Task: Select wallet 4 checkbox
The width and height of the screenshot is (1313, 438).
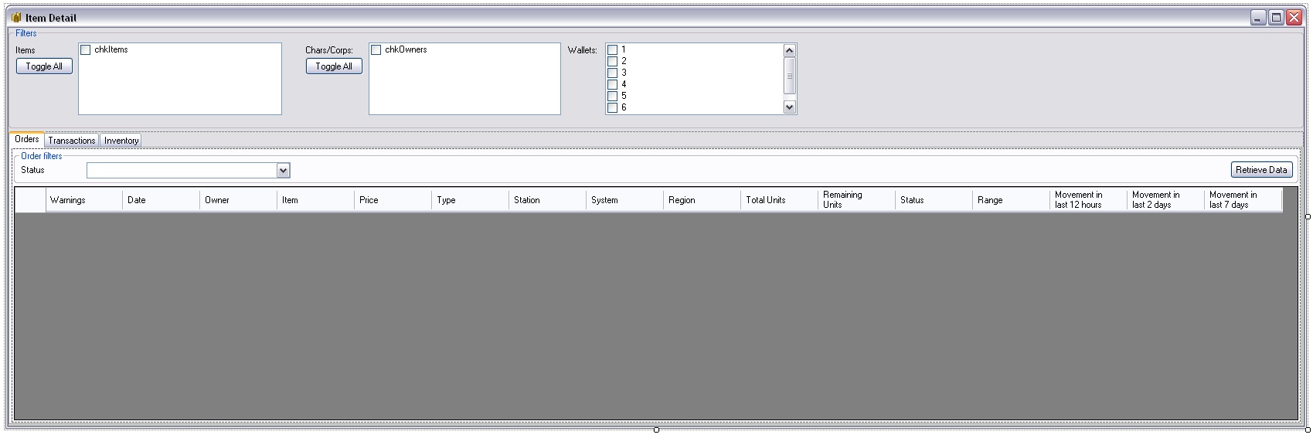Action: click(613, 84)
